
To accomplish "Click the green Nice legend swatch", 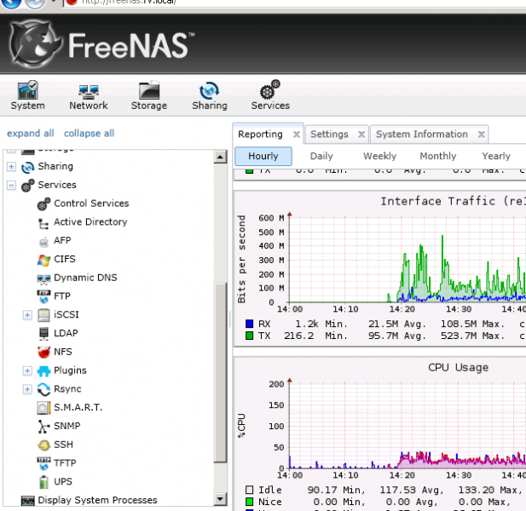I will coord(249,502).
